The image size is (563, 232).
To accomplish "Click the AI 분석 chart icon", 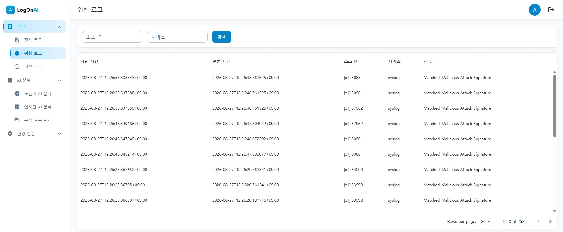I will pos(10,80).
